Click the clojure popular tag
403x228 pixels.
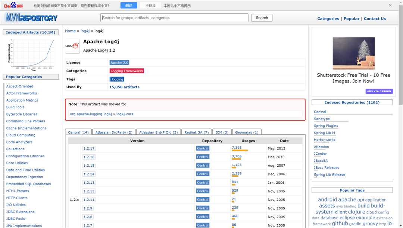coord(356,212)
